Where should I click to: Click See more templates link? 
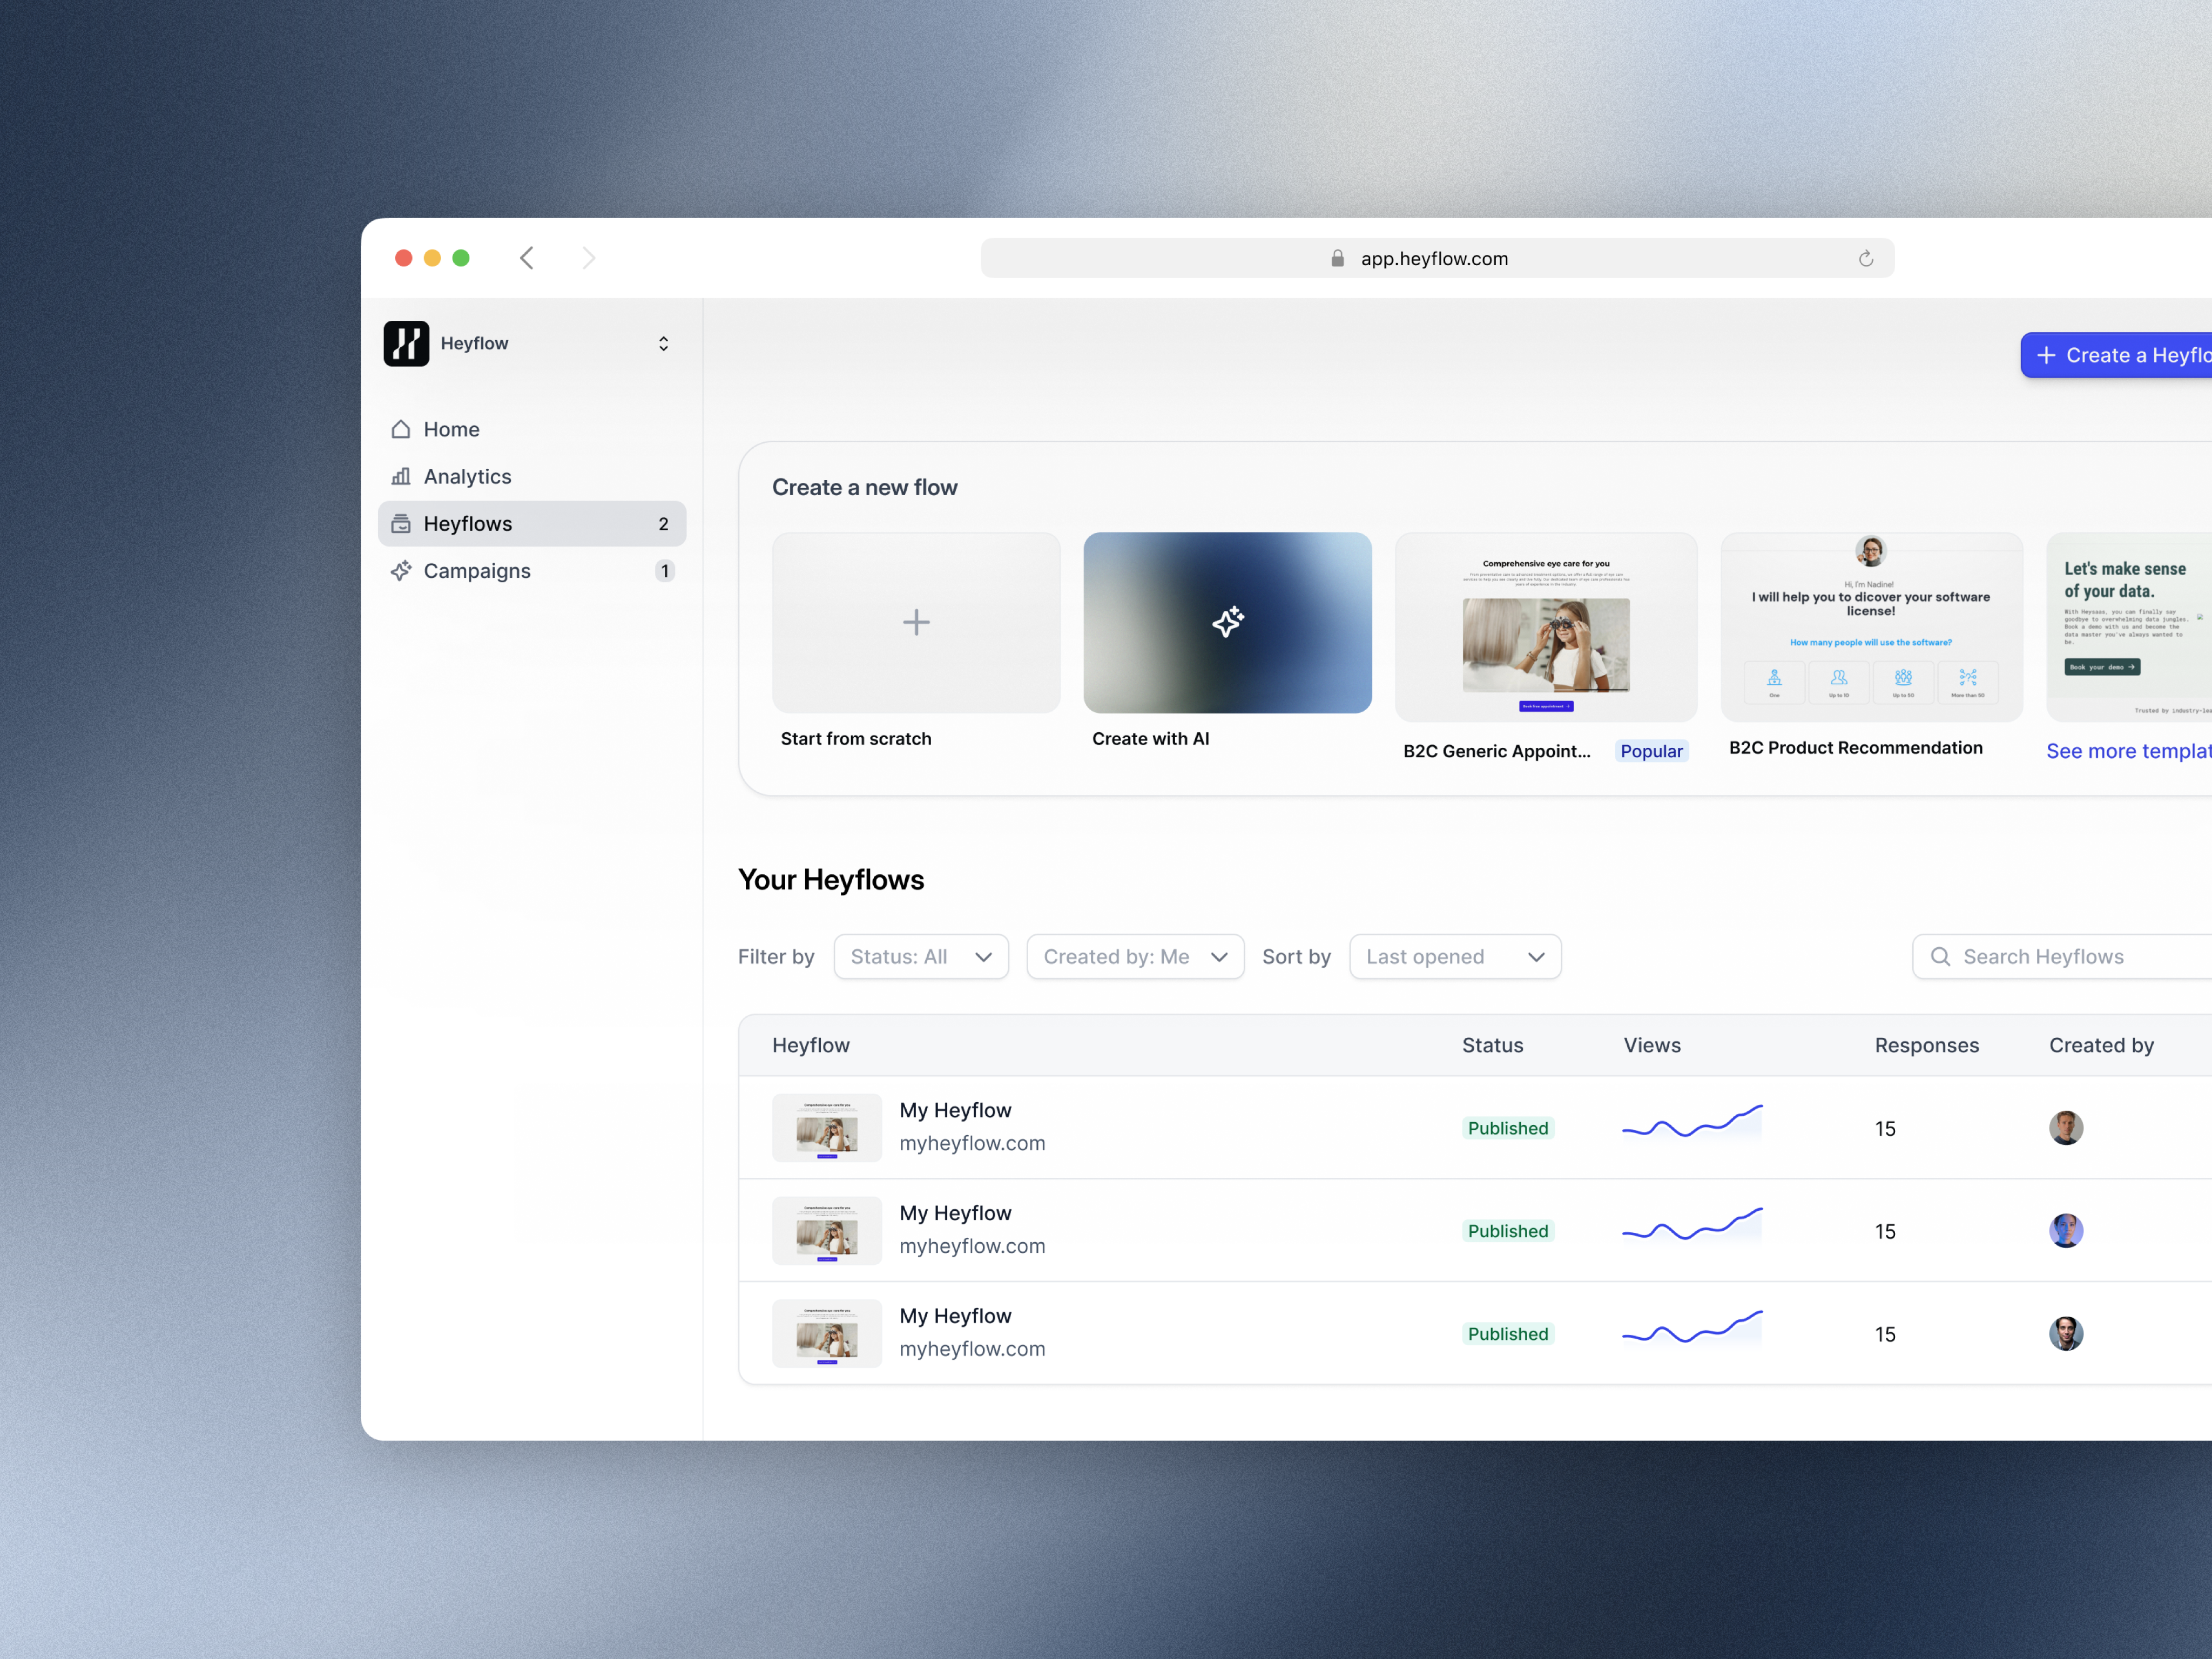point(2127,751)
